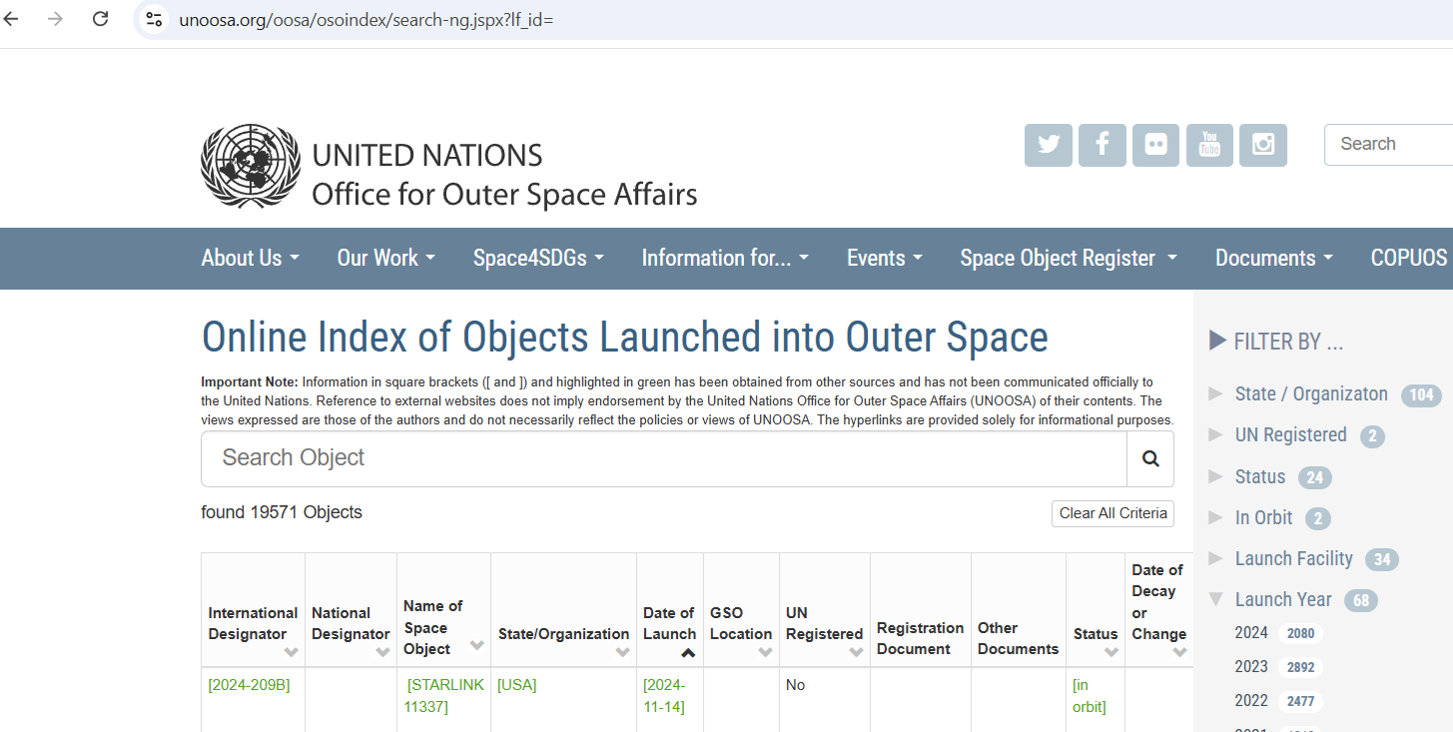Image resolution: width=1453 pixels, height=732 pixels.
Task: Open Space Object Register menu
Action: tap(1070, 258)
